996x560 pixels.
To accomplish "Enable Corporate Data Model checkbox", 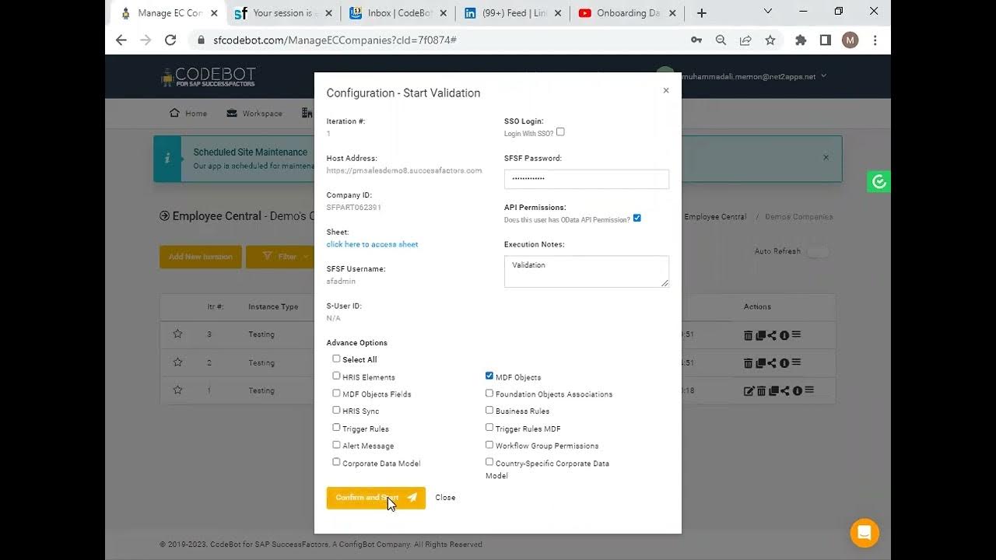I will click(336, 462).
